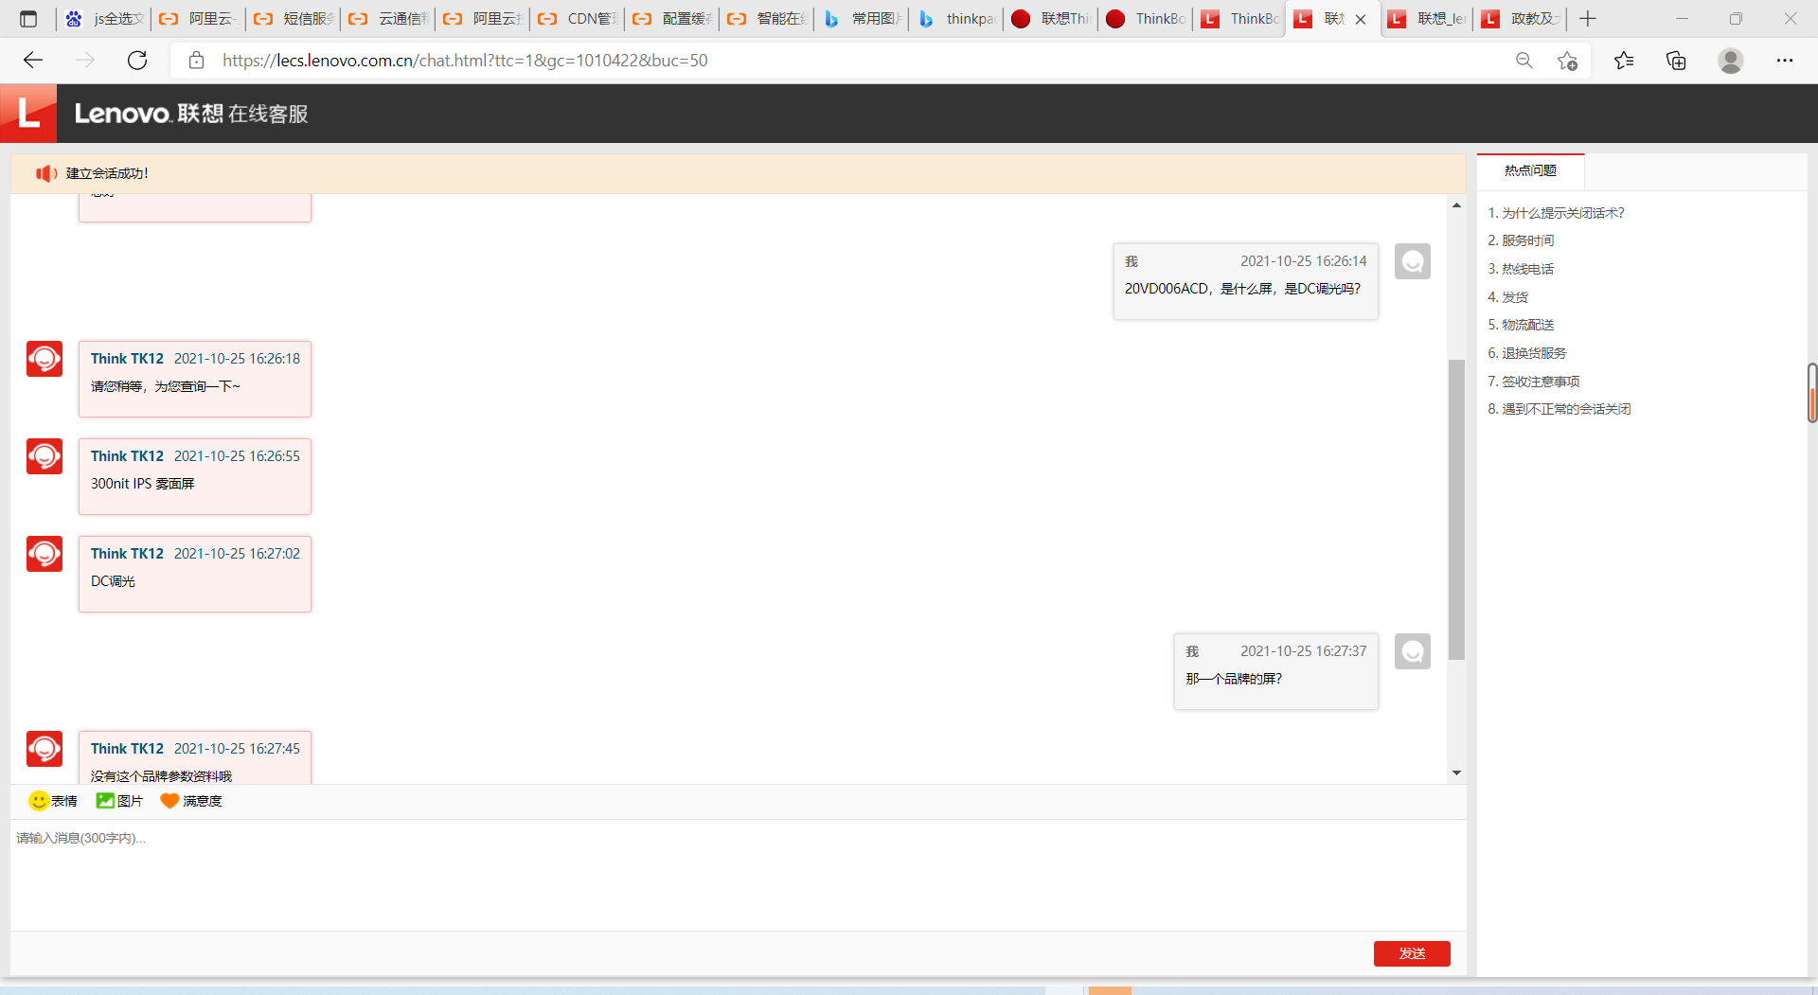The image size is (1818, 995).
Task: Reload the page with refresh icon
Action: (137, 61)
